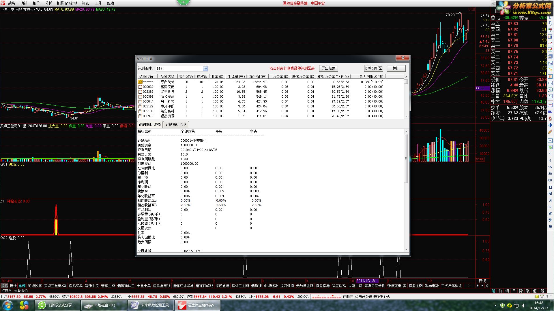Open the 功能 menu
This screenshot has width=554, height=311.
tap(24, 3)
